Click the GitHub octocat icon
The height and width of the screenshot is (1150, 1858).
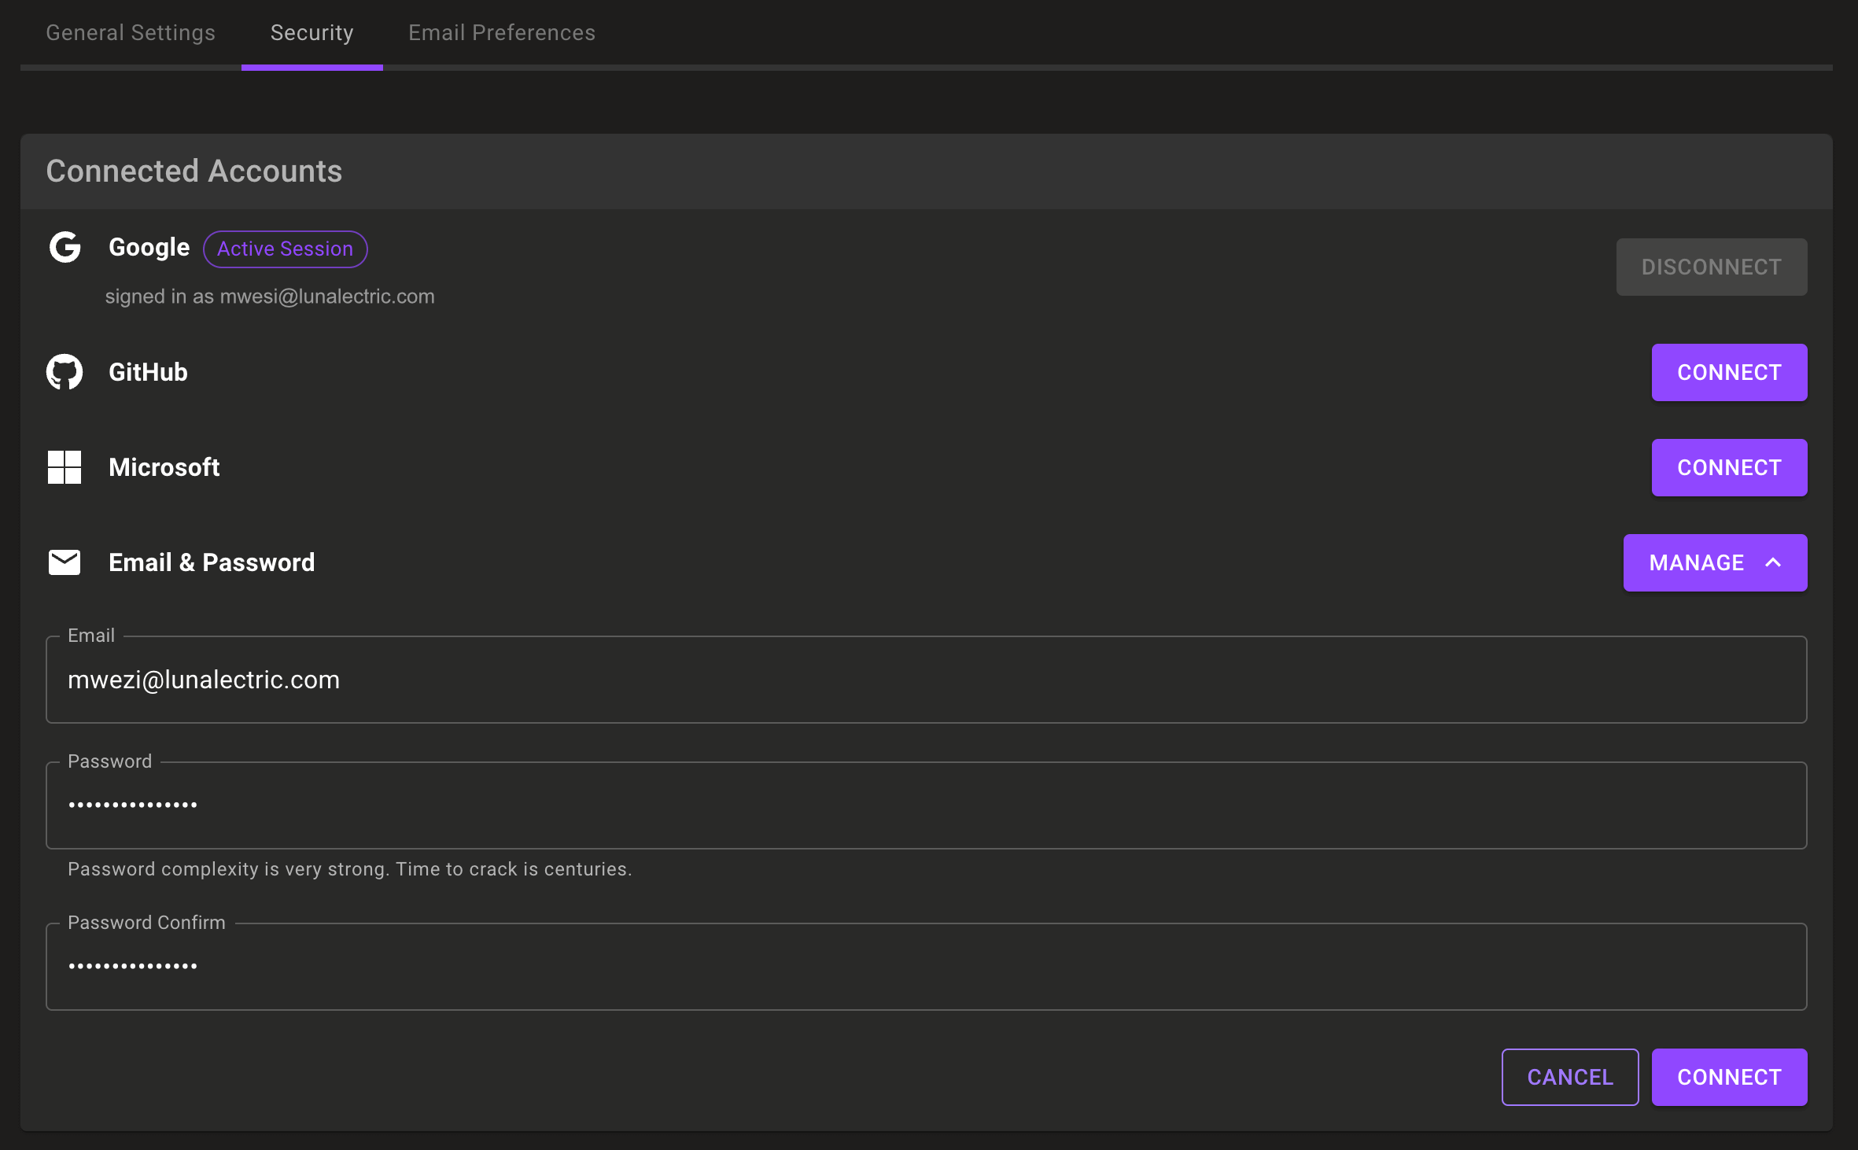[65, 372]
